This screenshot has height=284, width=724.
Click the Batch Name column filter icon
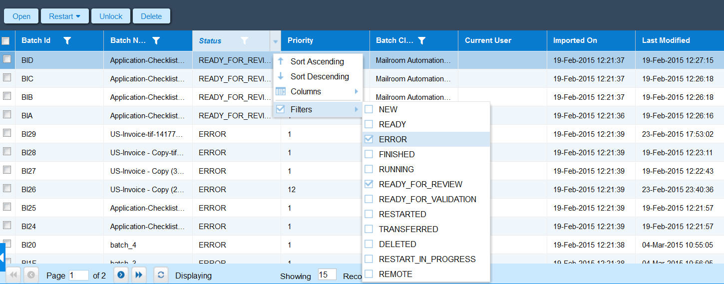tap(156, 41)
